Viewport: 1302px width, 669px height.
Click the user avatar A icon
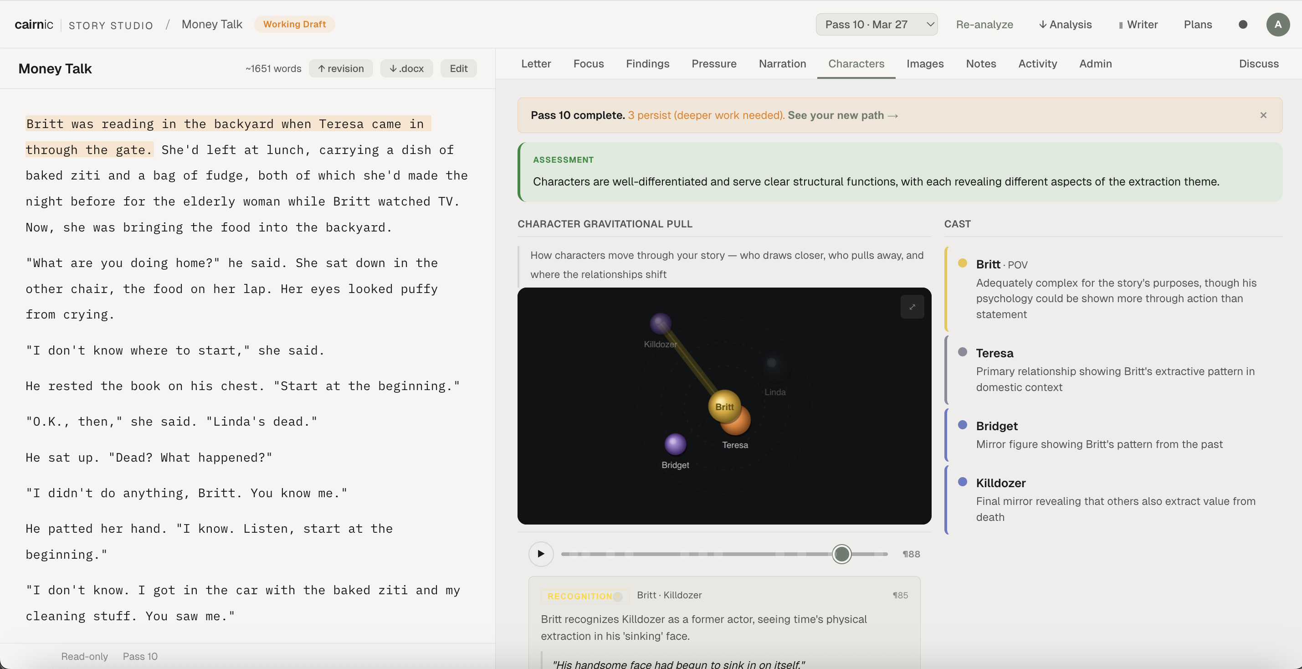(x=1277, y=24)
